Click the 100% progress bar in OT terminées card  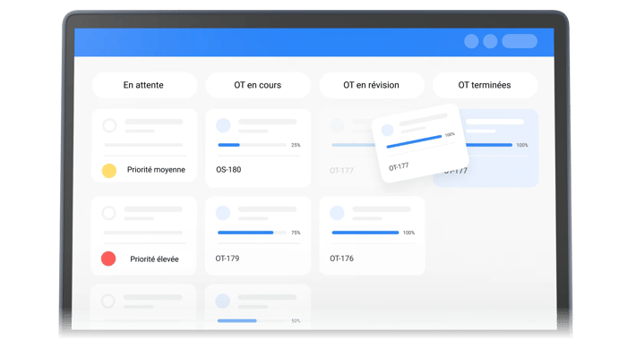[489, 145]
